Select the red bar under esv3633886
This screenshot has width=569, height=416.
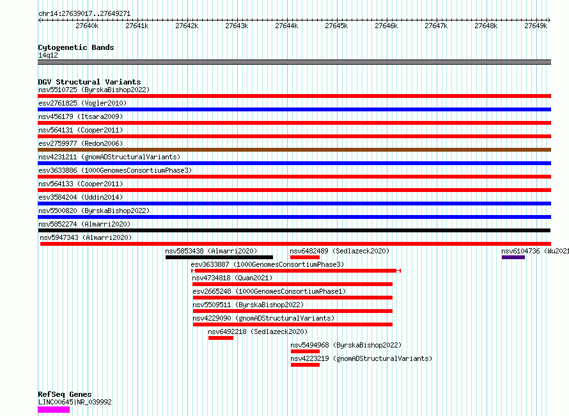point(294,177)
